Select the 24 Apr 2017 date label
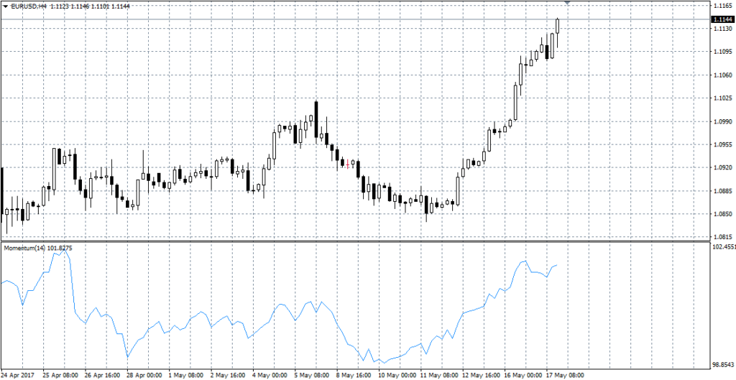This screenshot has width=736, height=380. [19, 375]
